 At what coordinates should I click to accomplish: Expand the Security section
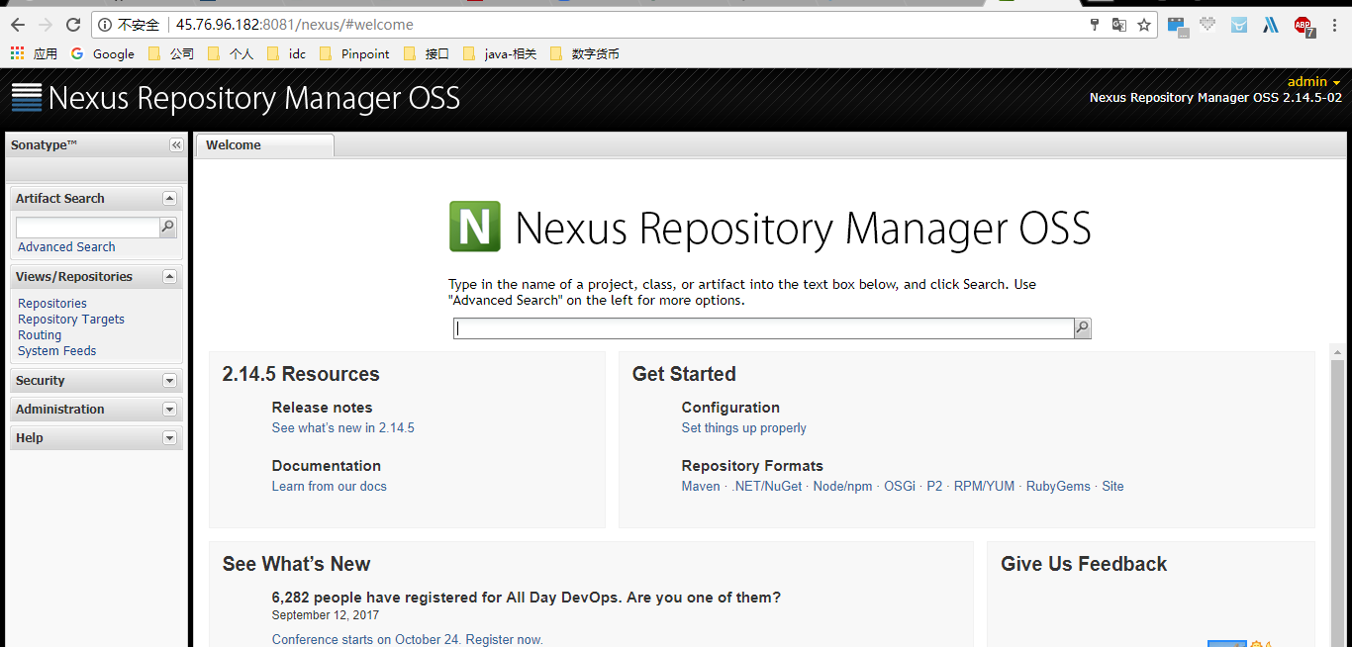[x=169, y=381]
